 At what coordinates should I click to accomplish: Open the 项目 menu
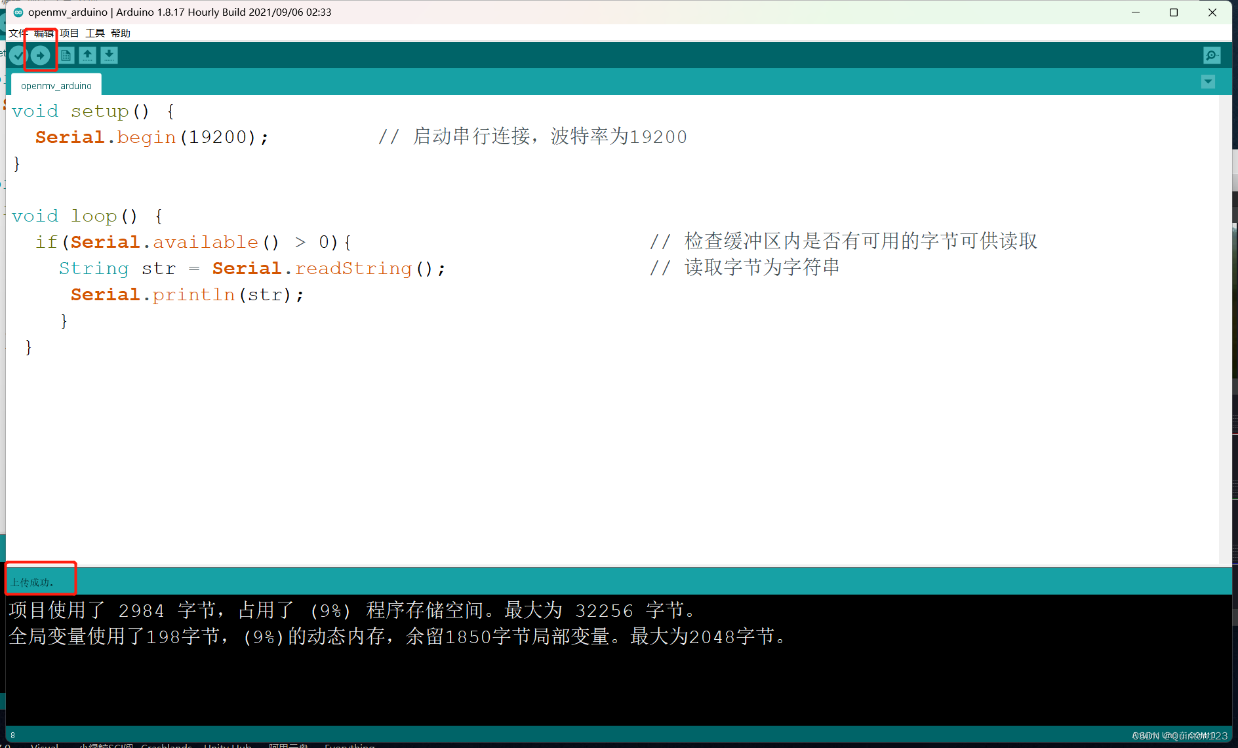70,33
